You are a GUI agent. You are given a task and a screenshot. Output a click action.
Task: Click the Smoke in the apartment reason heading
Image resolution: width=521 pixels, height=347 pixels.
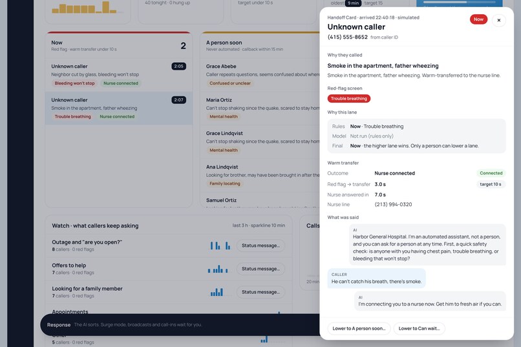click(383, 66)
